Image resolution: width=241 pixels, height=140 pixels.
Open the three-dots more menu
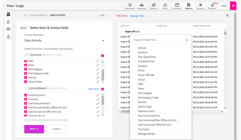pyautogui.click(x=224, y=6)
